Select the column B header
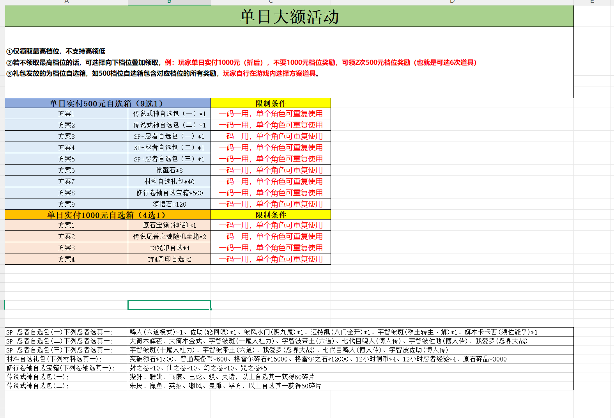The height and width of the screenshot is (418, 614). (x=169, y=2)
